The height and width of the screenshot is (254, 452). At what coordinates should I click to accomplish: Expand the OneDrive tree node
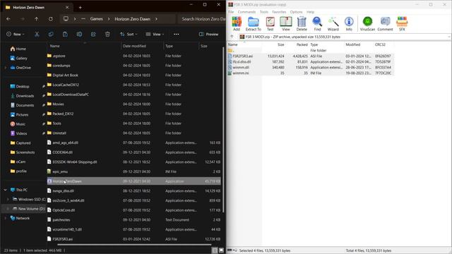(5, 68)
